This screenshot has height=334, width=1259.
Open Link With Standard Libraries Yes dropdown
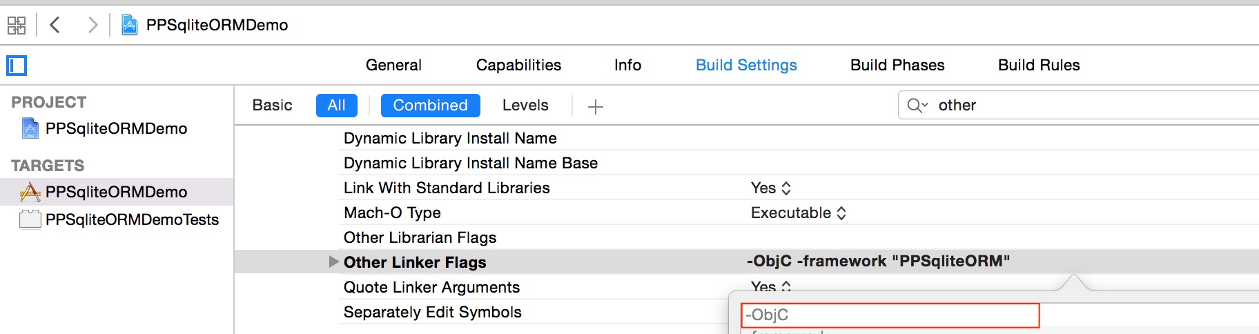pyautogui.click(x=771, y=188)
